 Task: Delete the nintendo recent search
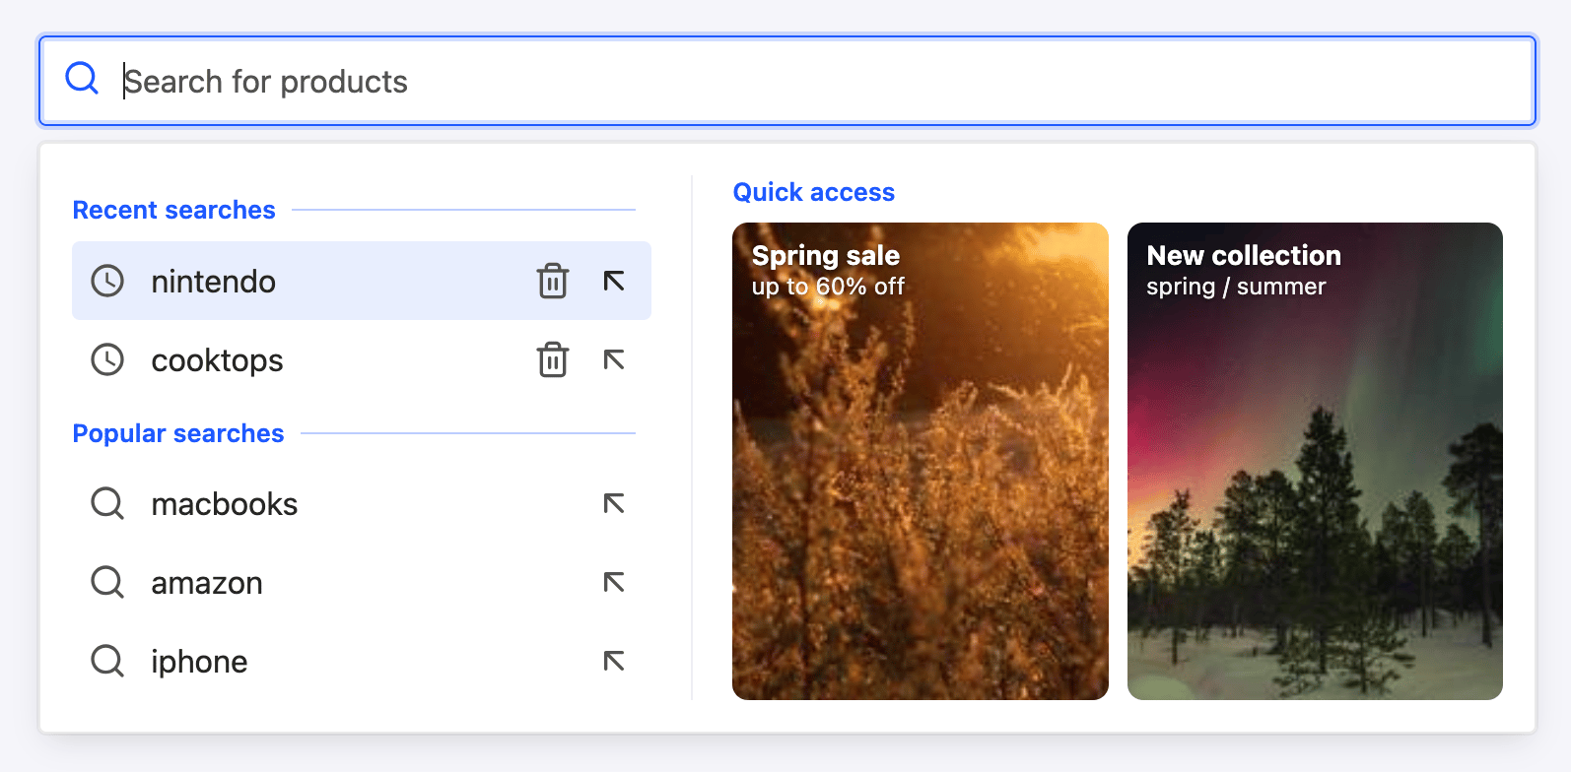[x=553, y=281]
